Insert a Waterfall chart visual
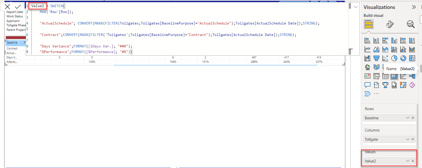Viewport: 422px width, 168px height. (367, 58)
